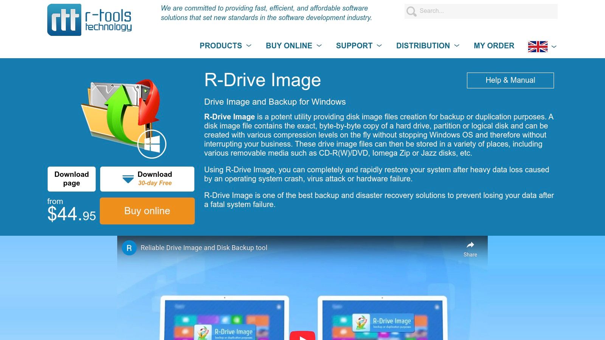605x340 pixels.
Task: Click the $44.95 price text
Action: 71,214
